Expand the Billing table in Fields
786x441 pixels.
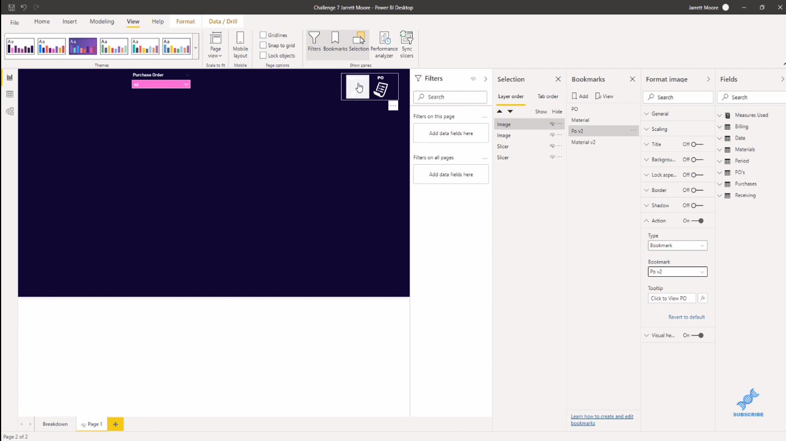click(719, 127)
